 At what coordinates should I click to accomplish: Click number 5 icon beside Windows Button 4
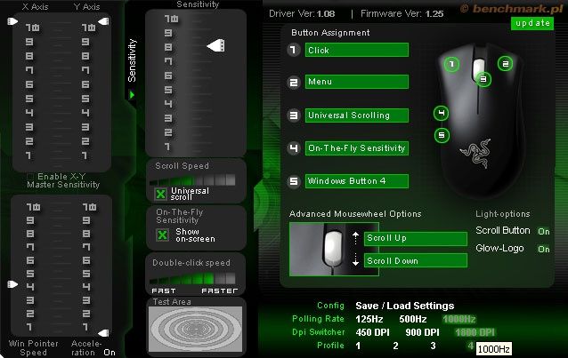tap(294, 181)
